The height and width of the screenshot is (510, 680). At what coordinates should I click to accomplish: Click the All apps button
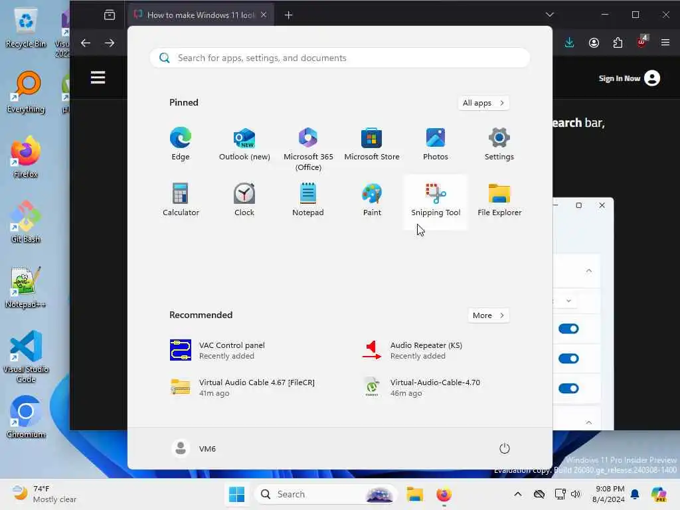[x=483, y=103]
